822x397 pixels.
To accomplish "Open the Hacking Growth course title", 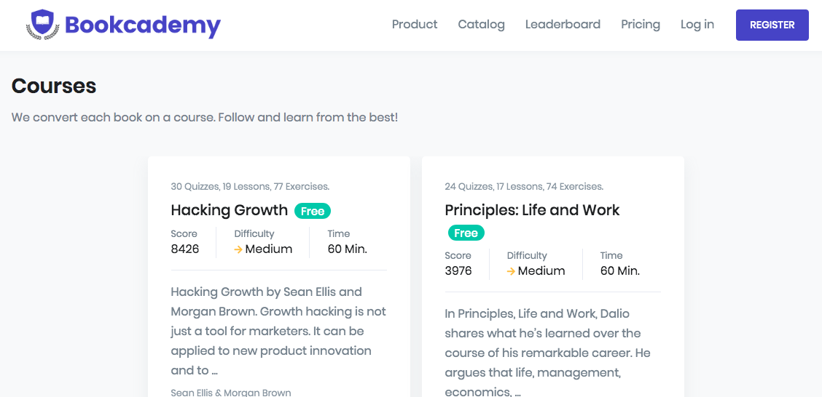I will 229,210.
